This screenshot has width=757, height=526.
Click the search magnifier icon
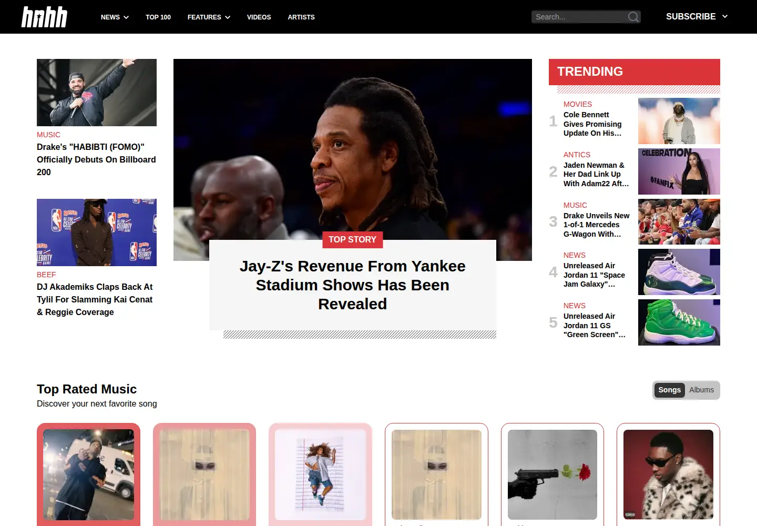(633, 17)
